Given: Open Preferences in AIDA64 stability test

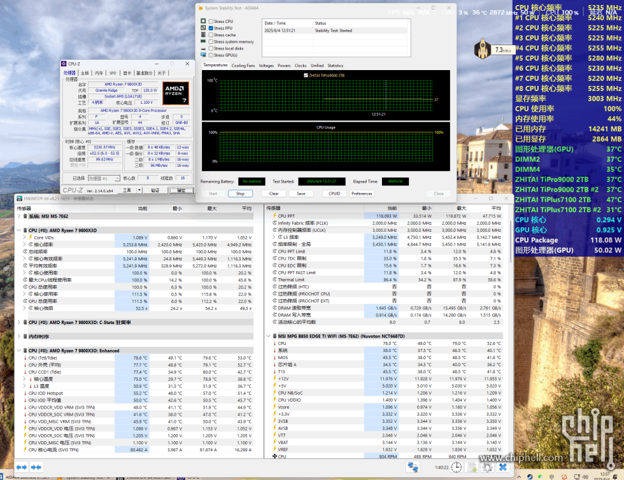Looking at the screenshot, I should 362,194.
